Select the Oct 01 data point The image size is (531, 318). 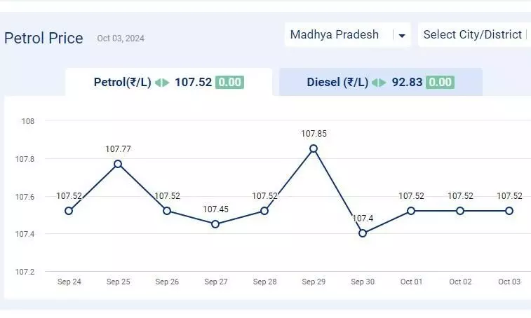(x=411, y=211)
